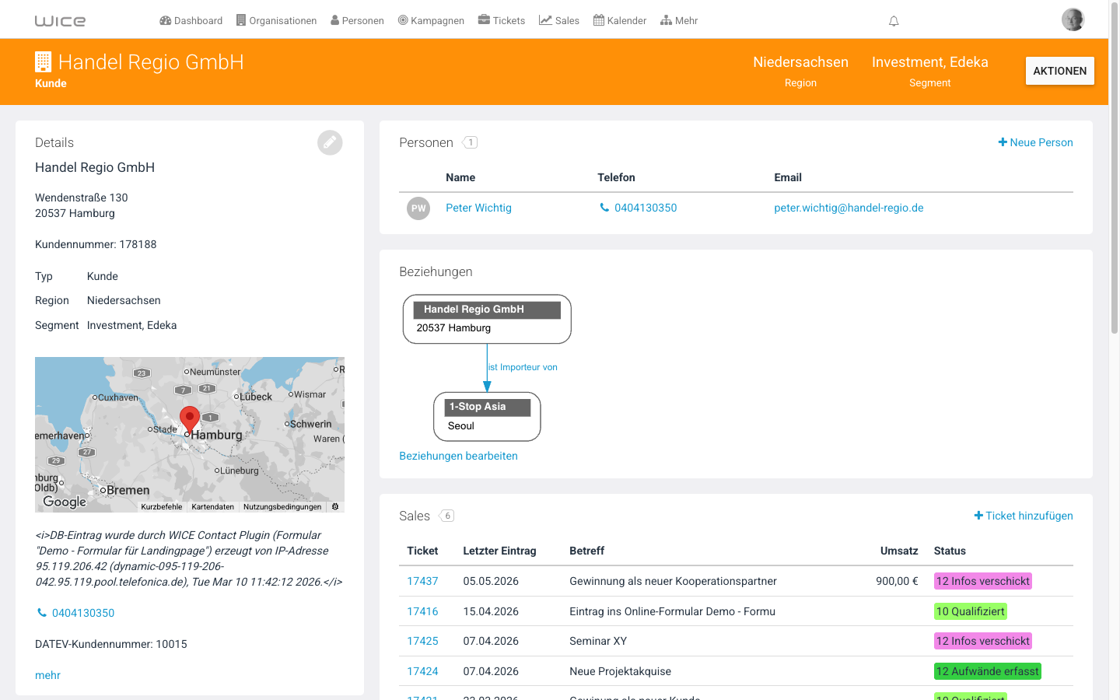This screenshot has height=700, width=1120.
Task: Click the red map pin on Hamburg
Action: pos(189,419)
